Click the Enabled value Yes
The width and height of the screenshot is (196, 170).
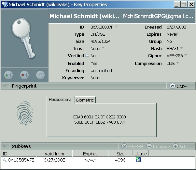coord(94,63)
